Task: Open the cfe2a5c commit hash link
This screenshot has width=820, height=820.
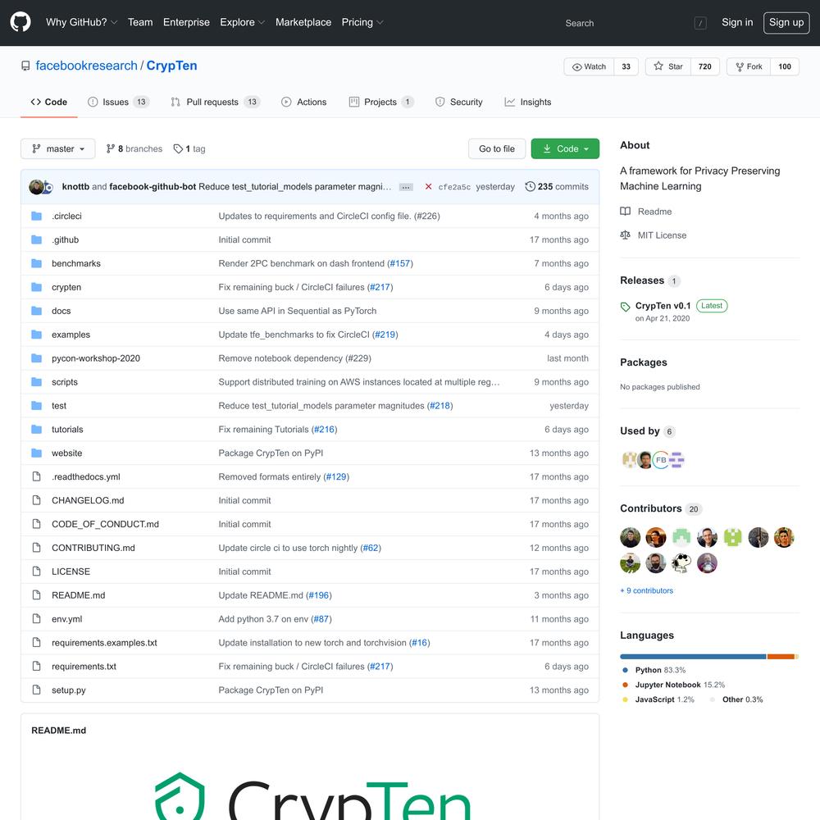Action: (x=454, y=187)
